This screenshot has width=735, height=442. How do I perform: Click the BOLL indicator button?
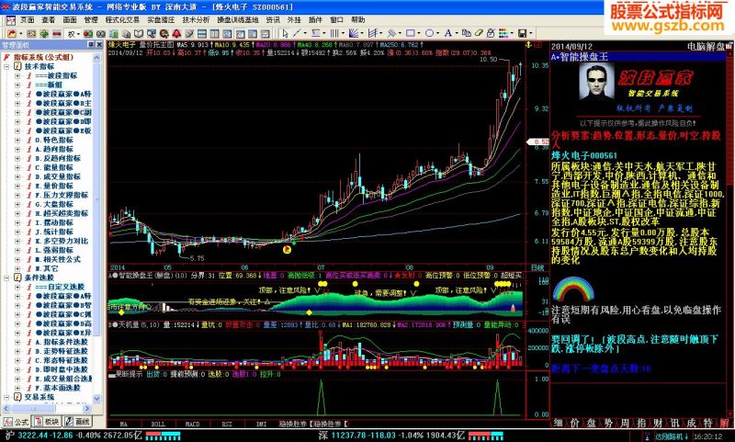click(158, 424)
